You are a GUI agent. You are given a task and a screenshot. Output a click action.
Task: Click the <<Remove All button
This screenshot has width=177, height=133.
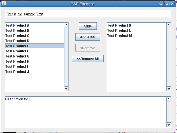pyautogui.click(x=88, y=59)
